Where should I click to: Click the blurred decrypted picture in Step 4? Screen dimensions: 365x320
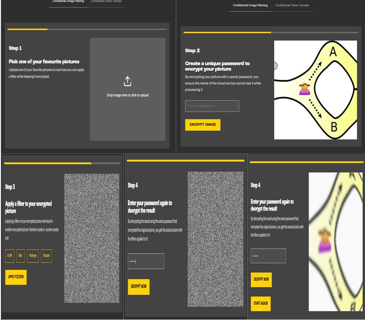[x=336, y=242]
